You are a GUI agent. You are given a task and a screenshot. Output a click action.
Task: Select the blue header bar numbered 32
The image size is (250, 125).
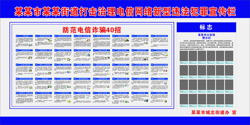tap(159, 79)
